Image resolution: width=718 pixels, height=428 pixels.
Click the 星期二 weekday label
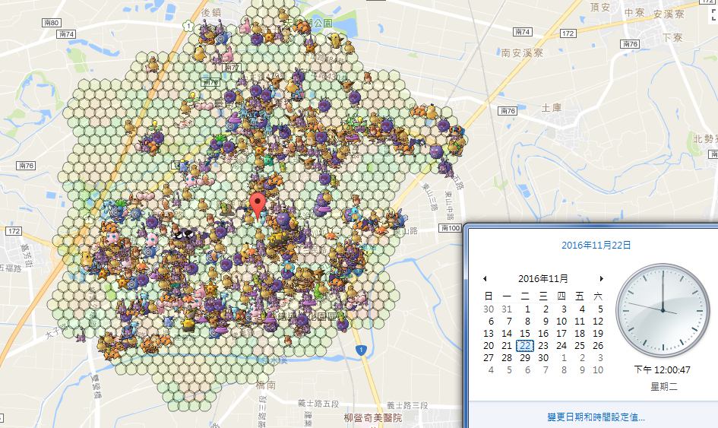click(x=663, y=387)
